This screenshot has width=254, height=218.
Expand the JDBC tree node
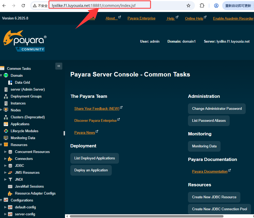coord(6,165)
